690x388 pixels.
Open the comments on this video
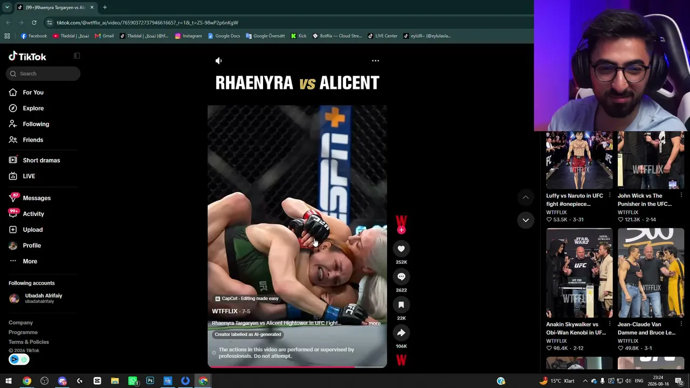401,276
